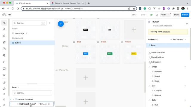The height and width of the screenshot is (107, 191).
Task: Open the 38% zoom dropdown
Action: pos(135,15)
